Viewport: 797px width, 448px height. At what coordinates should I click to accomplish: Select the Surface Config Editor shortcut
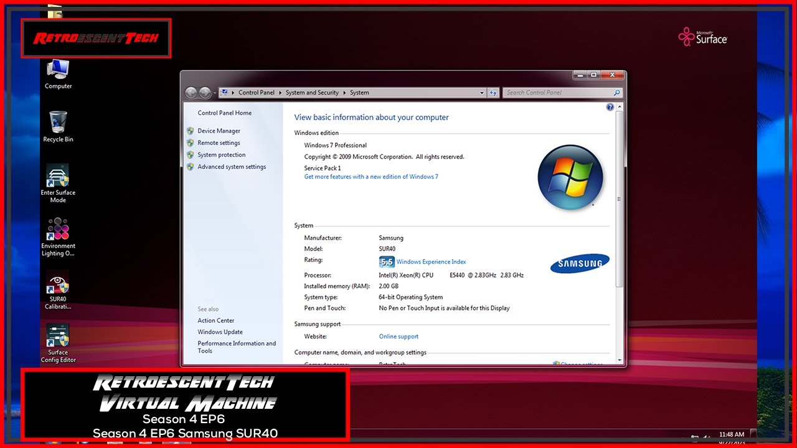58,343
